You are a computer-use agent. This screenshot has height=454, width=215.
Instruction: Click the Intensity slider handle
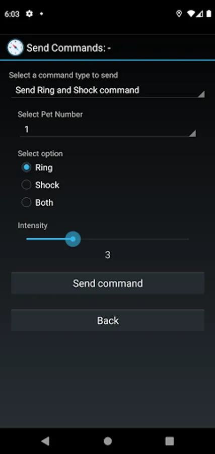pos(73,239)
